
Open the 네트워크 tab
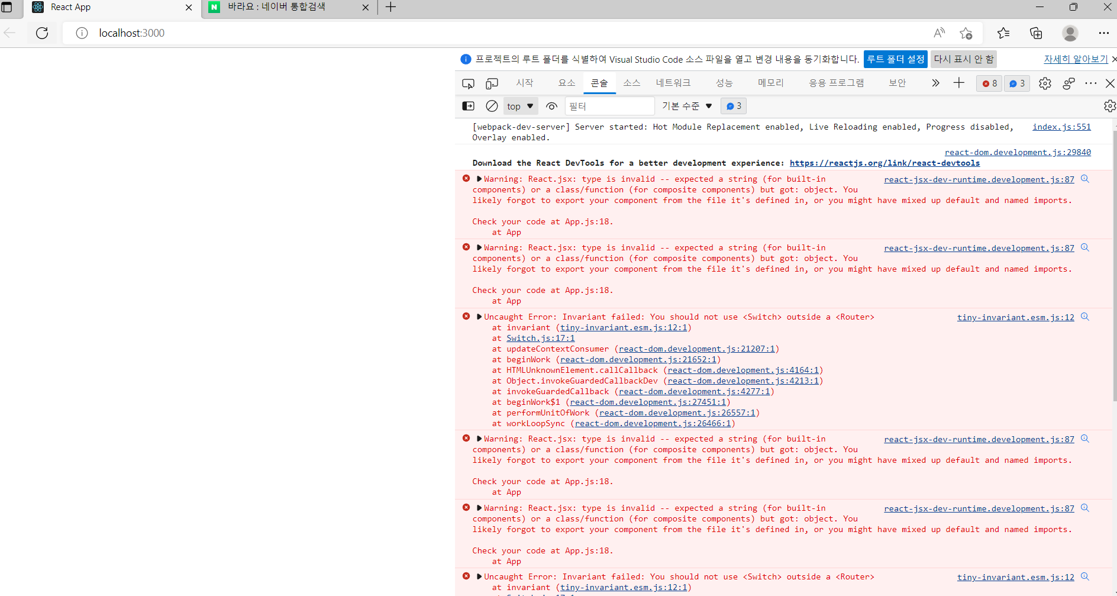(x=673, y=83)
